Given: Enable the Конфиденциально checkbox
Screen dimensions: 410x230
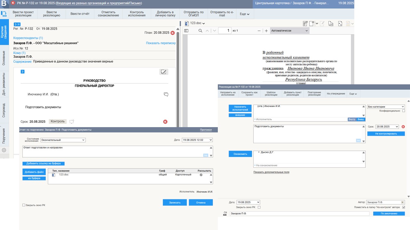Looking at the screenshot, I should (x=403, y=111).
